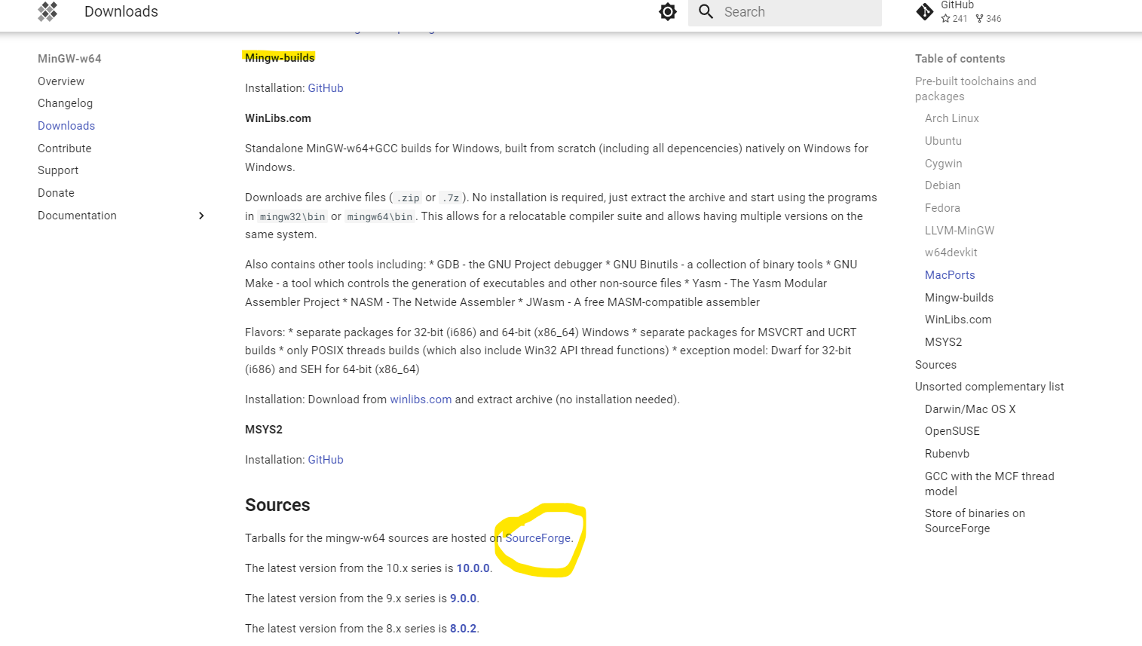Click the .7z inline code text
The height and width of the screenshot is (646, 1142).
450,198
